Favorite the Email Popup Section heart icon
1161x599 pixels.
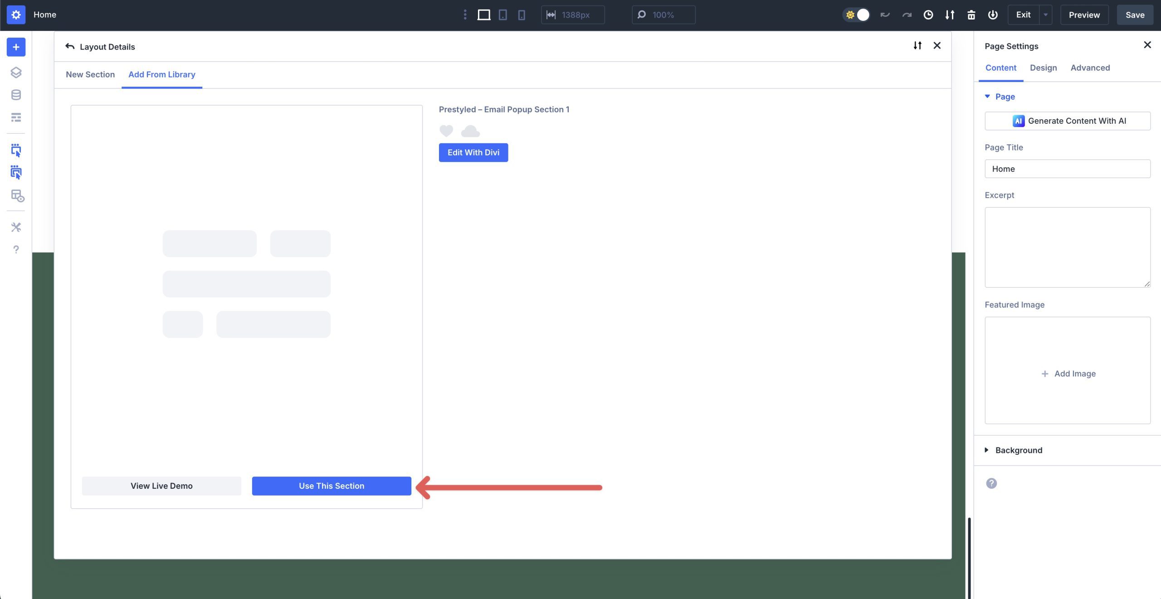446,131
